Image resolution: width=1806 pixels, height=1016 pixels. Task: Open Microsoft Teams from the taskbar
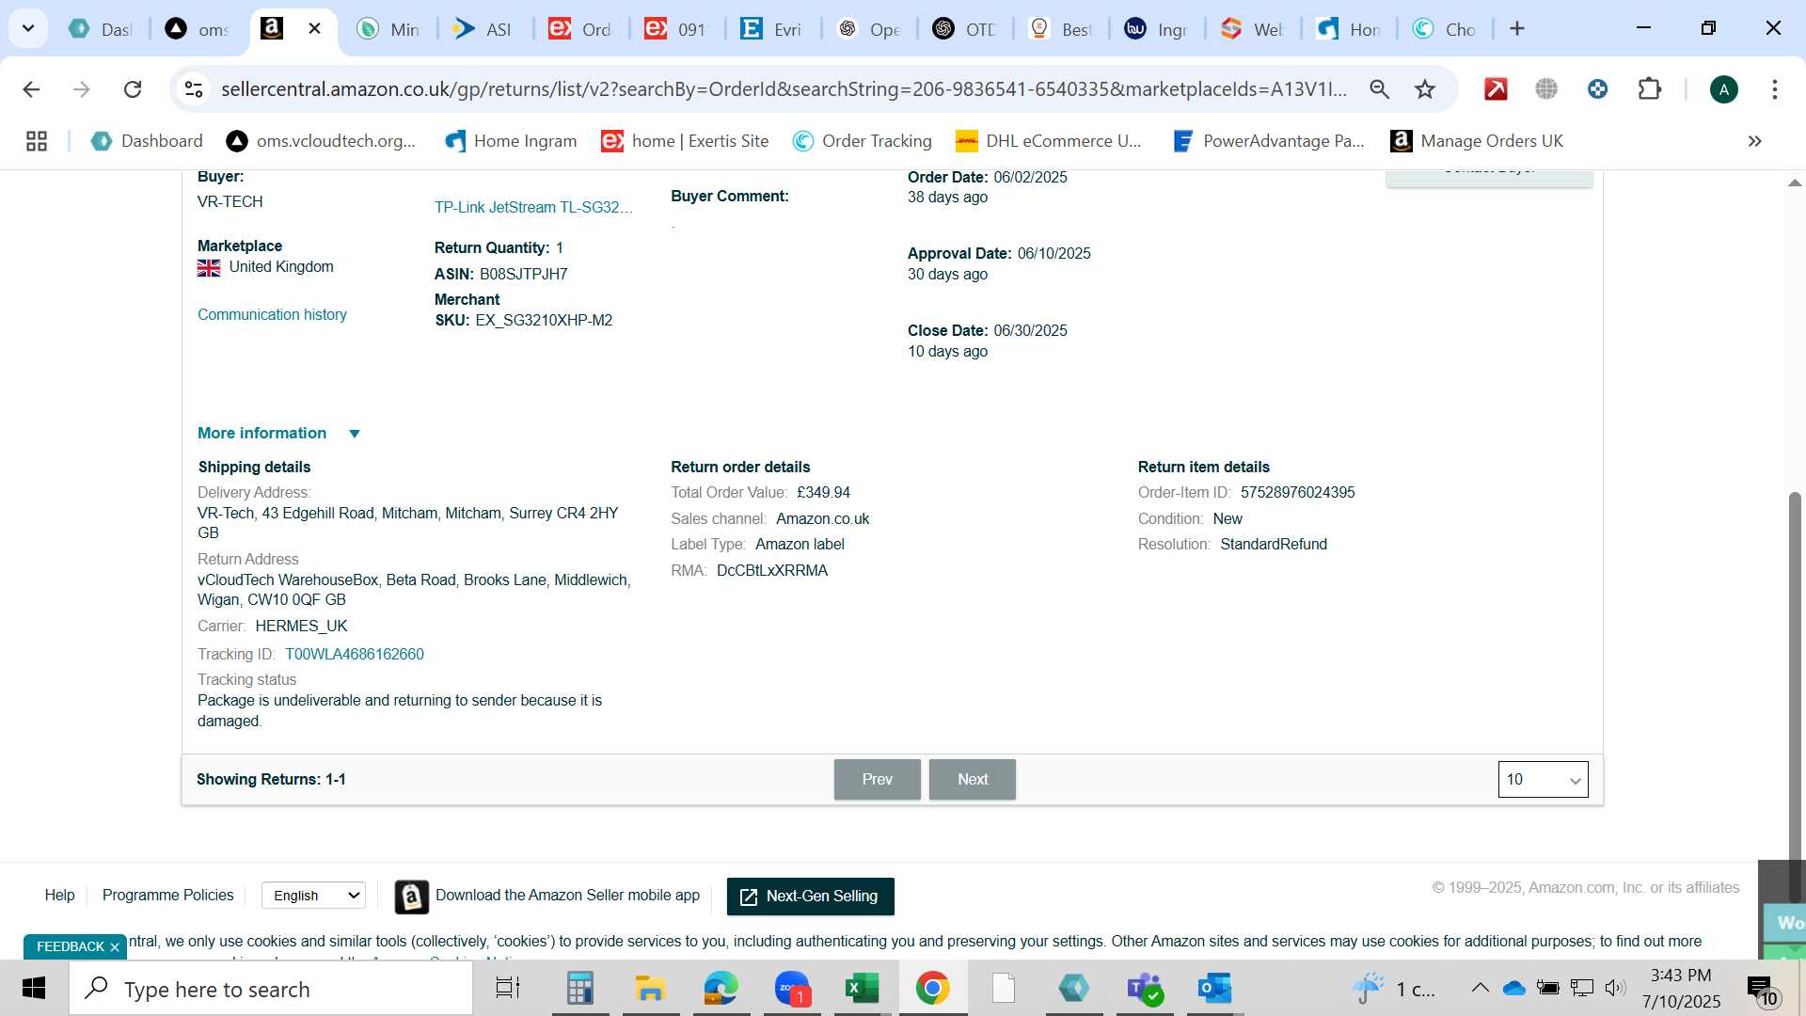(x=1145, y=989)
